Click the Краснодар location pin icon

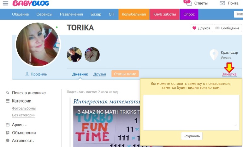tap(214, 55)
